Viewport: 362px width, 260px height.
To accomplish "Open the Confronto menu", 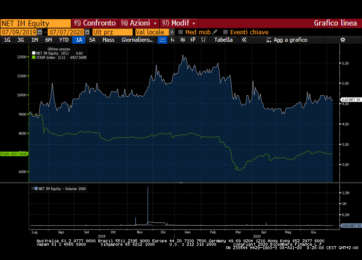I will (95, 23).
